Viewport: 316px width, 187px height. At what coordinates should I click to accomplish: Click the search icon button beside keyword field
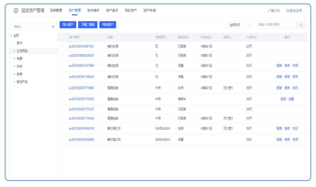(301, 25)
